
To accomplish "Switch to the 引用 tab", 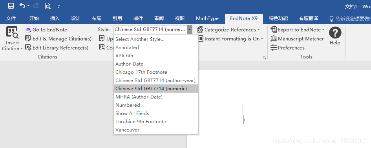I will [x=117, y=18].
